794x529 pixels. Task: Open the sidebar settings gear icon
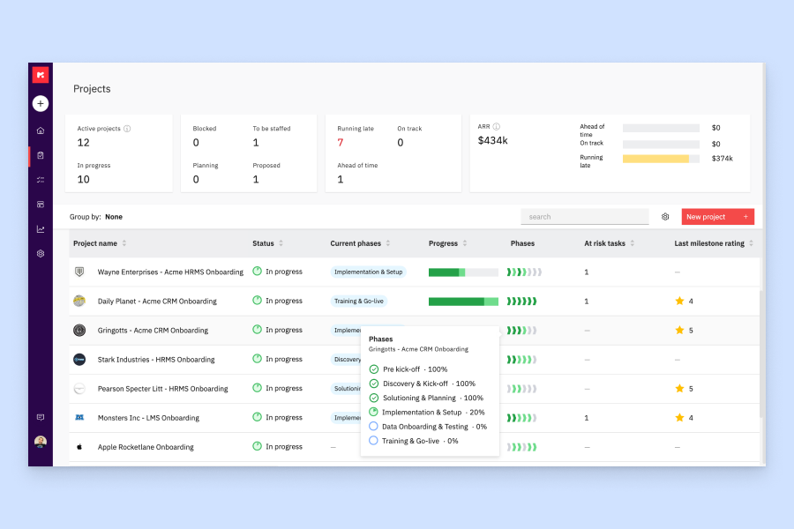point(41,254)
